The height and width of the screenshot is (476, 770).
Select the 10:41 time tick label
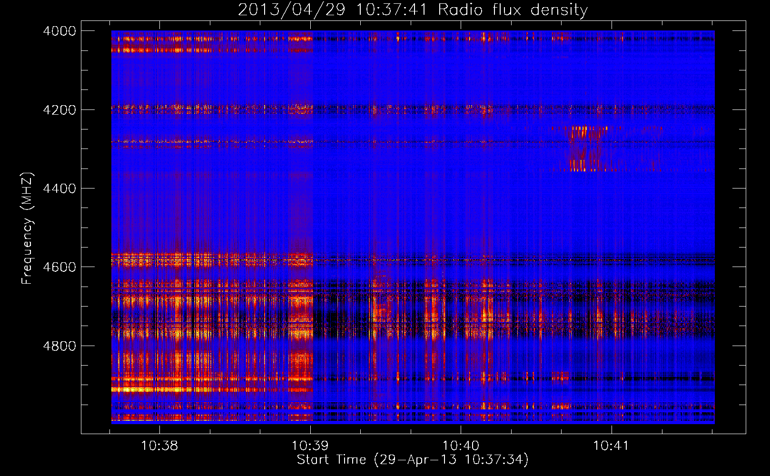click(611, 446)
